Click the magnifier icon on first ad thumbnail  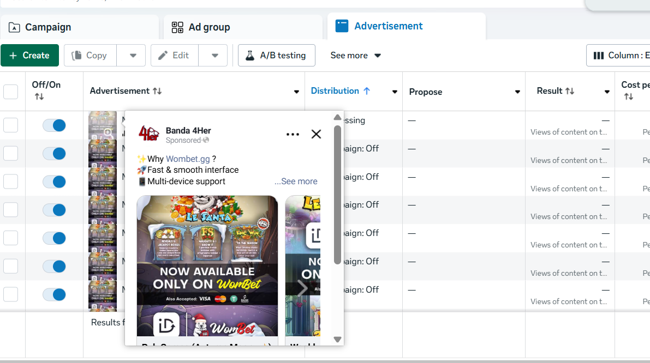[x=108, y=132]
